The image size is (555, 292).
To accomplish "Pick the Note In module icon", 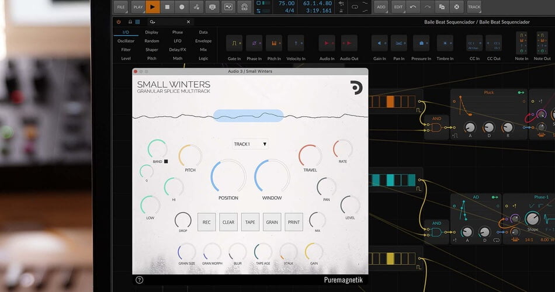I will 521,43.
